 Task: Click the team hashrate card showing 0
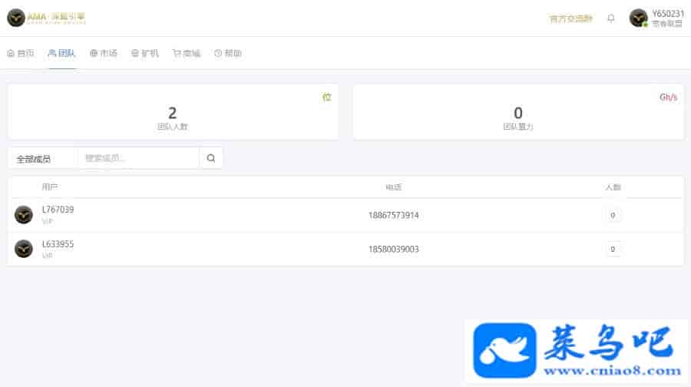click(x=518, y=112)
